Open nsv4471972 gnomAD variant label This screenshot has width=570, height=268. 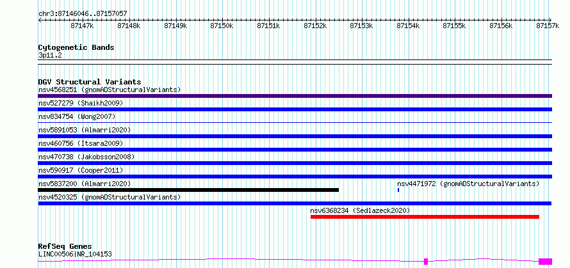[468, 184]
